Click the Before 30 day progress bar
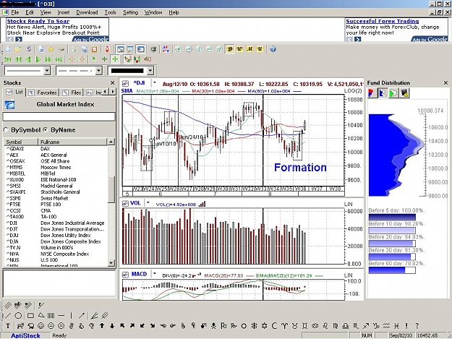This screenshot has width=452, height=339. 392,257
